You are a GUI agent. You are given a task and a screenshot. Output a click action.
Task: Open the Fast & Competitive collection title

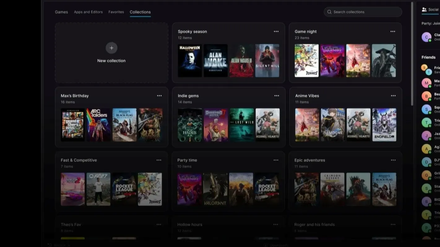[79, 160]
